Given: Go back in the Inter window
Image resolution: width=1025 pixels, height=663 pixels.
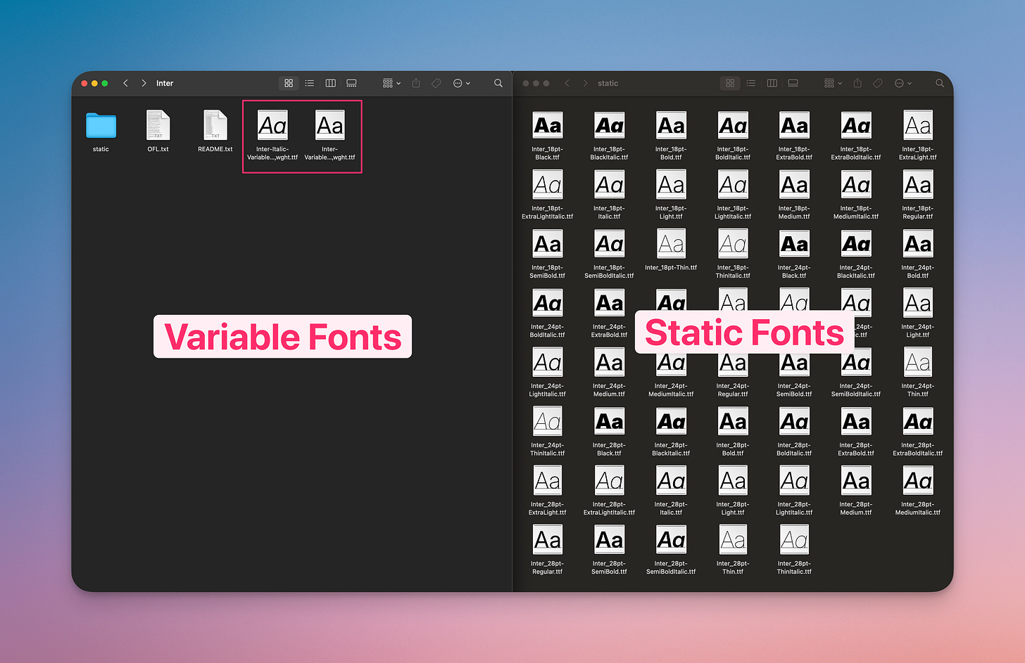Looking at the screenshot, I should [x=125, y=83].
